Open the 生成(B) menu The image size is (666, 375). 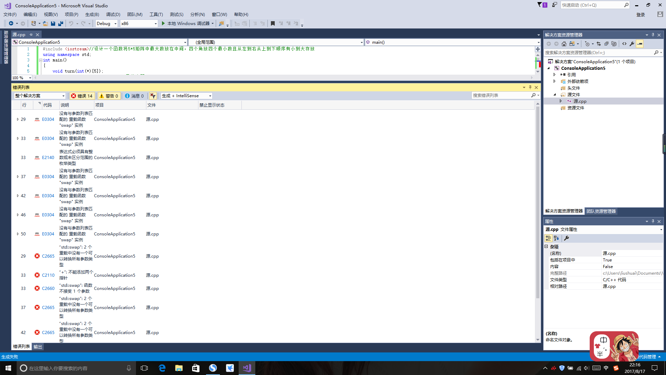92,15
